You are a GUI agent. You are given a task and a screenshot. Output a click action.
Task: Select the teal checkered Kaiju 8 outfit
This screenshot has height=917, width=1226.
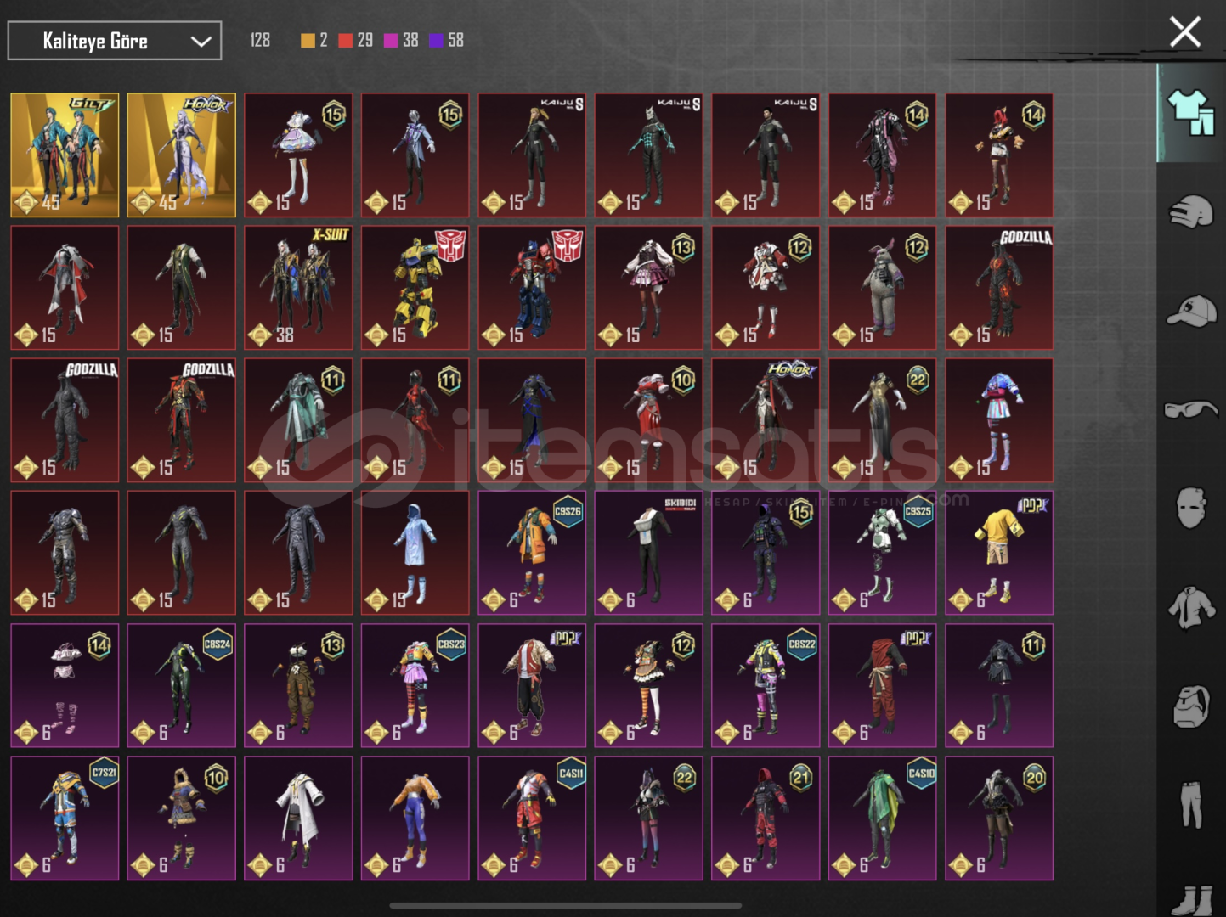pyautogui.click(x=649, y=155)
